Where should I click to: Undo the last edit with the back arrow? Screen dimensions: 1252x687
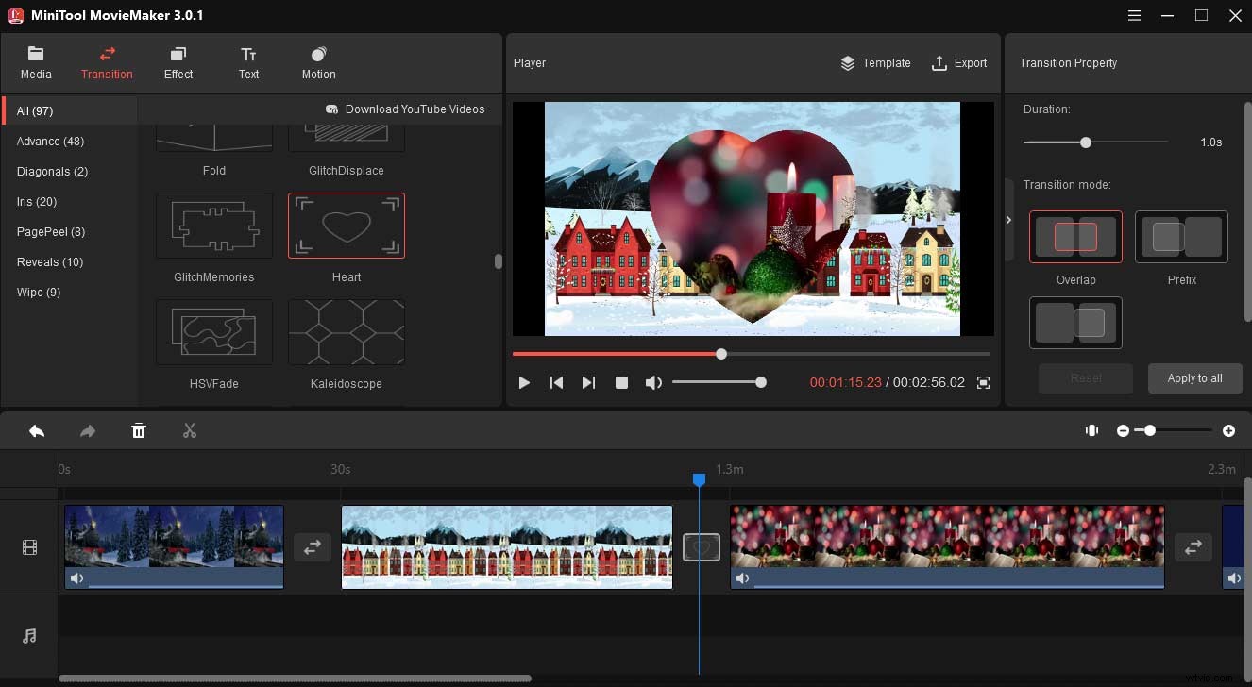(x=37, y=430)
